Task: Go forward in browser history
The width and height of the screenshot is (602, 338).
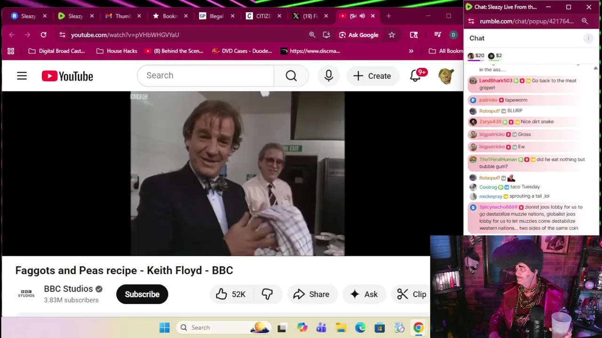Action: pyautogui.click(x=27, y=35)
